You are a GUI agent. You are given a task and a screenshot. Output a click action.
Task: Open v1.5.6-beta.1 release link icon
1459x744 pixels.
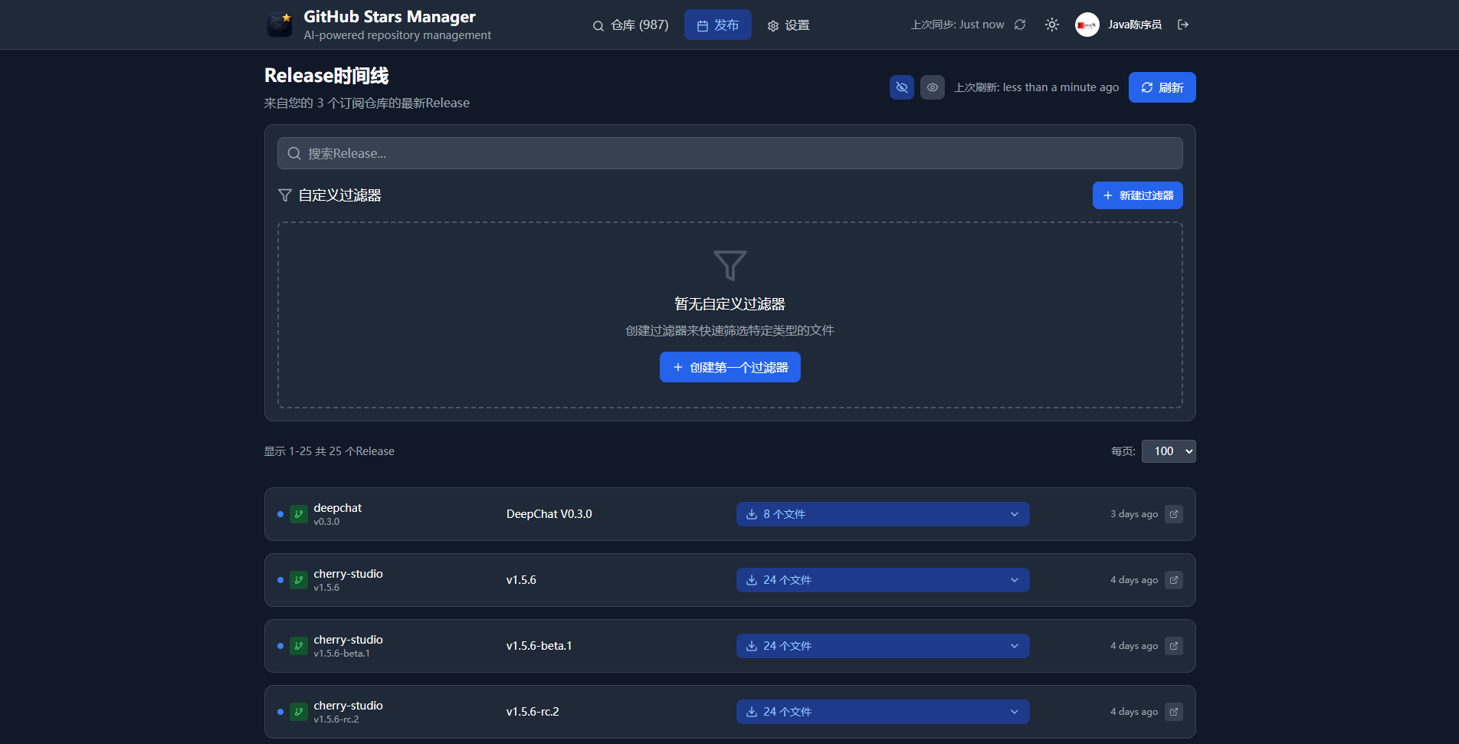pyautogui.click(x=1174, y=646)
